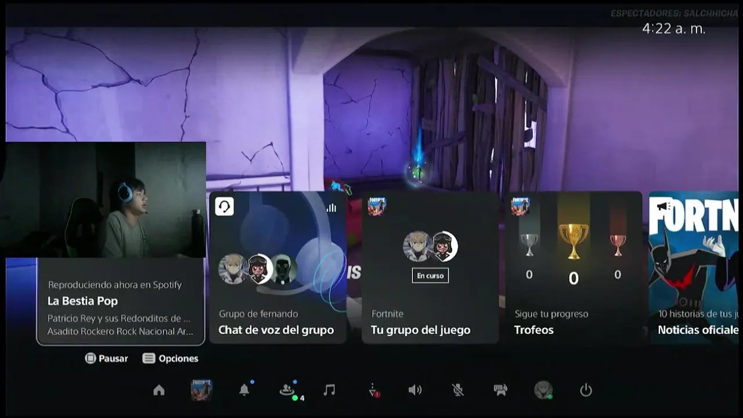Click the Sigue tu progreso label
Screen dimensions: 743x418
551,314
